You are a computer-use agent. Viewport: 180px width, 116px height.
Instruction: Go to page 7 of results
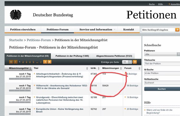click(41, 62)
